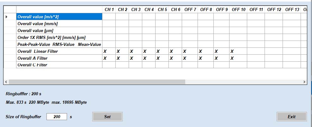This screenshot has height=127, width=312.
Task: Toggle Overall Linear Filter X for OFF 10
Action: (x=238, y=52)
